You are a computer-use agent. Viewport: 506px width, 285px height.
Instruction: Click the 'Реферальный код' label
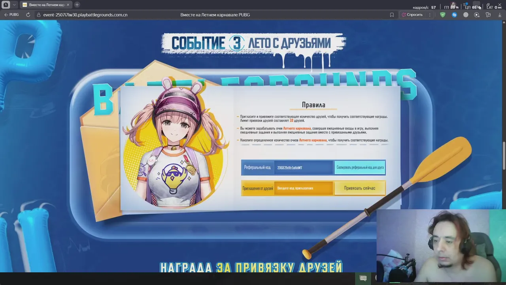click(x=257, y=167)
